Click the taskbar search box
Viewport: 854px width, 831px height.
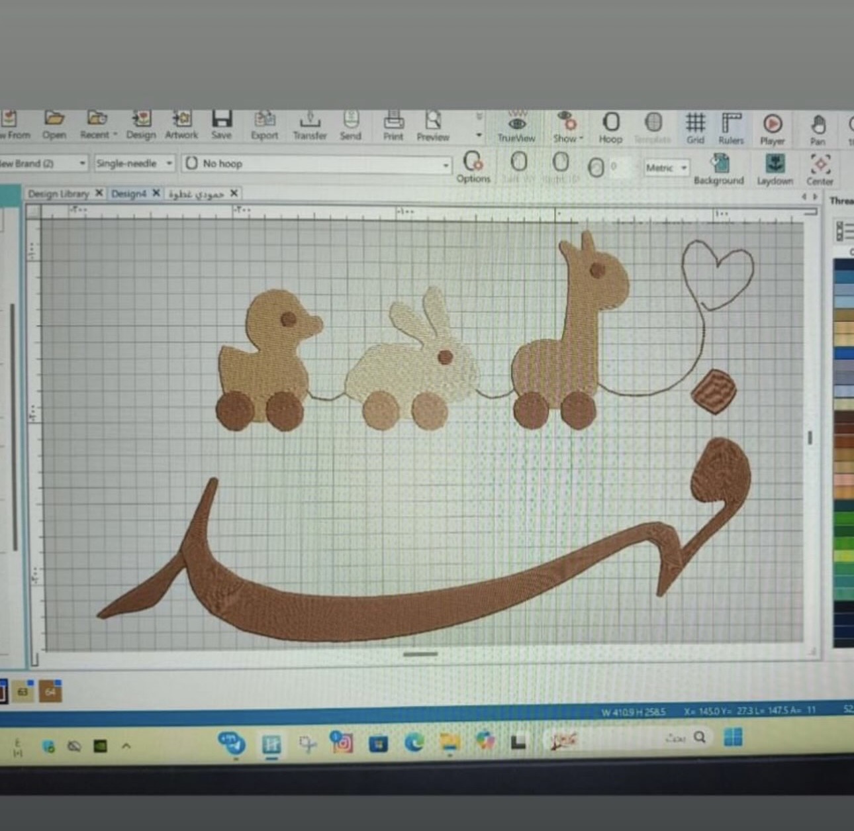point(628,738)
